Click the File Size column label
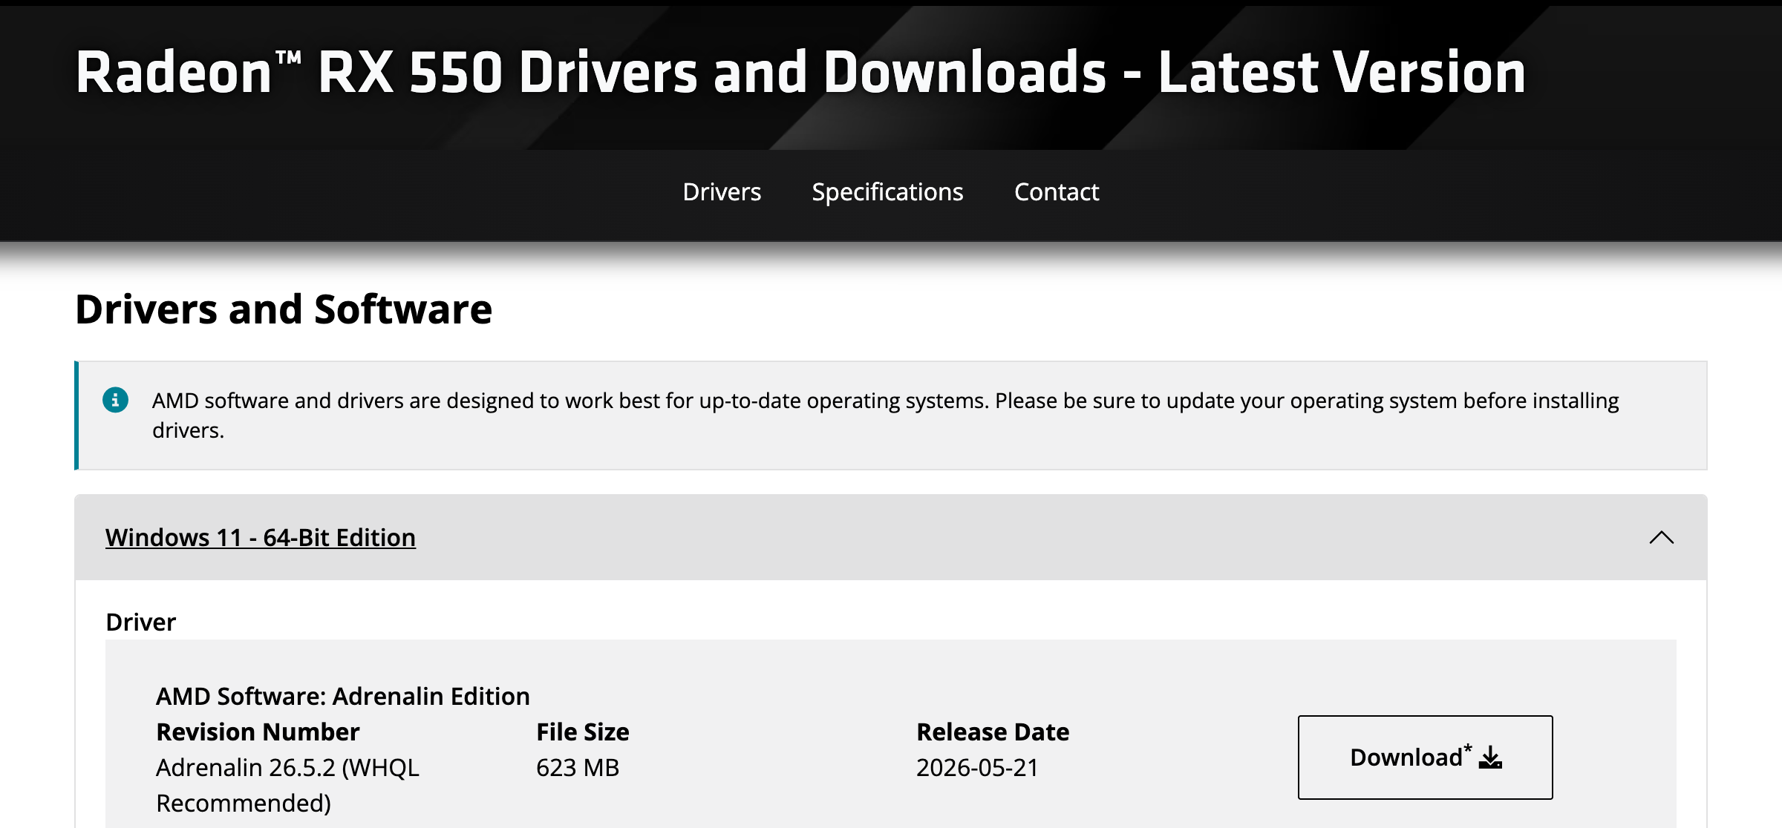This screenshot has height=828, width=1782. [583, 732]
